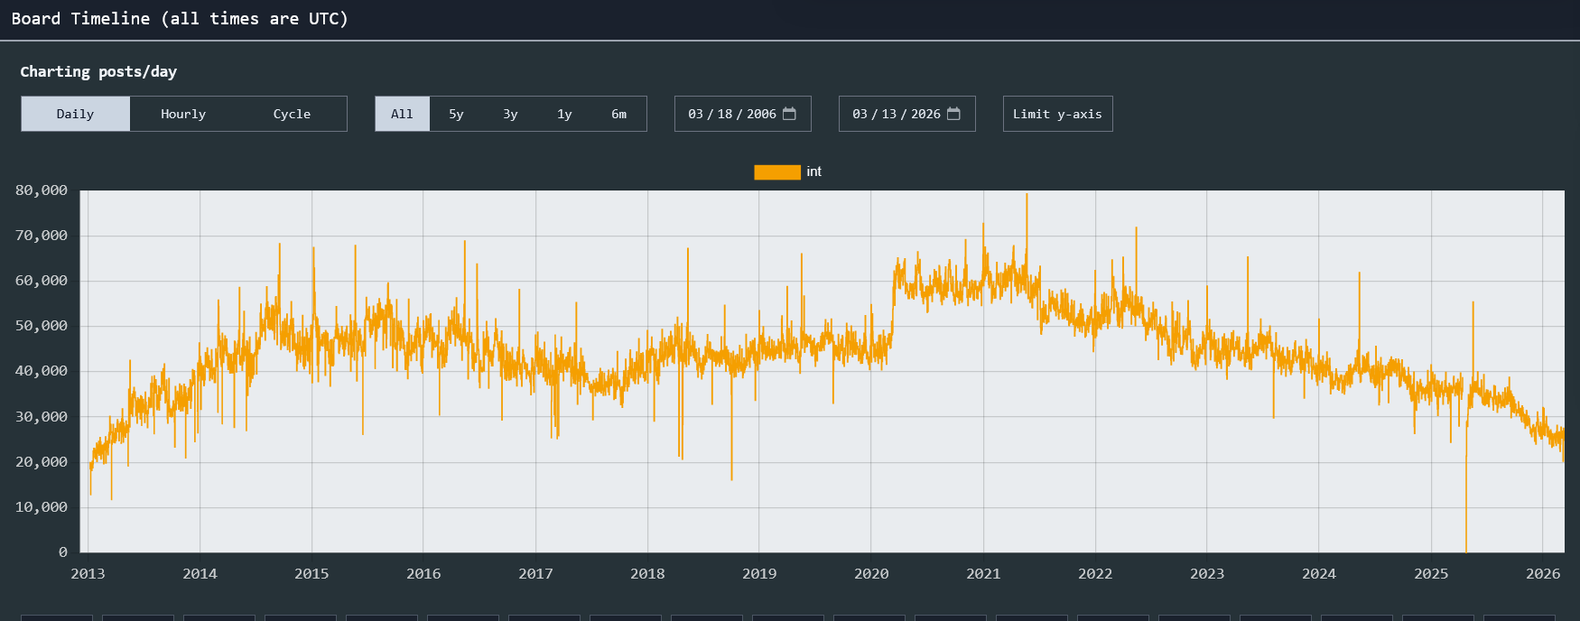
Task: Click the 2013 x-axis label
Action: 88,573
